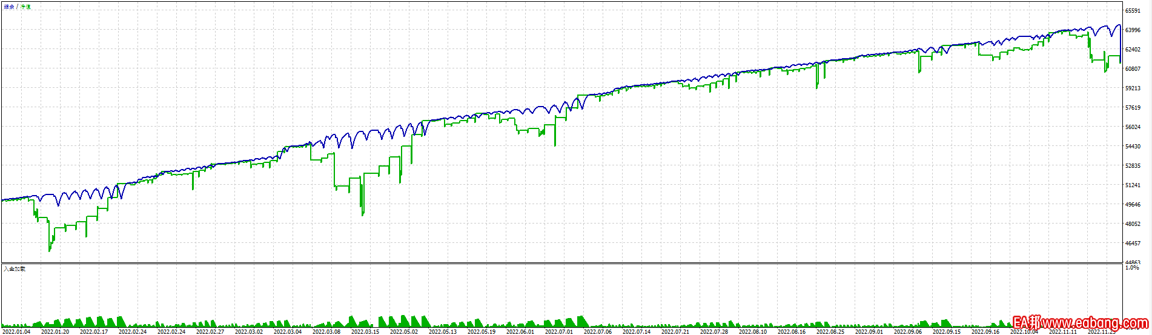
Task: Click the 2022.08.10 date on the time axis
Action: pyautogui.click(x=753, y=331)
